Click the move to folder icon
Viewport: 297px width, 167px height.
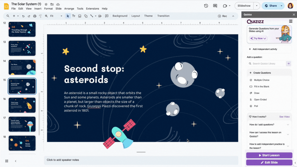(x=52, y=4)
